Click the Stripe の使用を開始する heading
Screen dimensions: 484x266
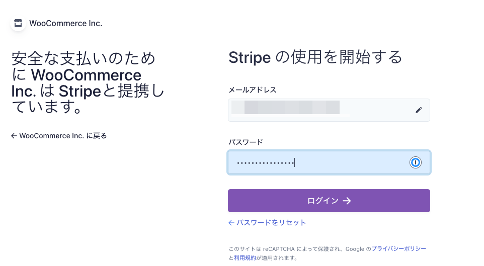(x=315, y=57)
